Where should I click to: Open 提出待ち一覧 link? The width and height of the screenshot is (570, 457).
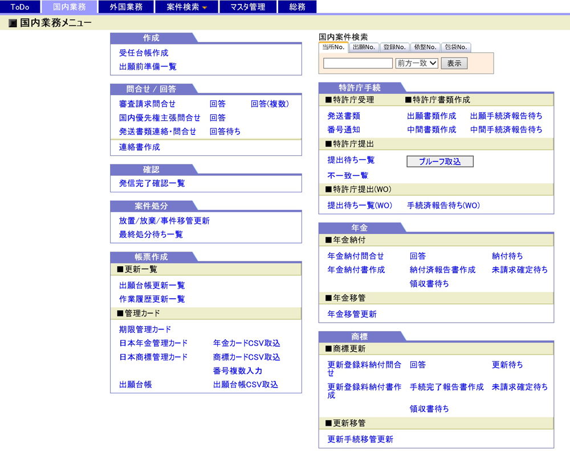pyautogui.click(x=351, y=160)
